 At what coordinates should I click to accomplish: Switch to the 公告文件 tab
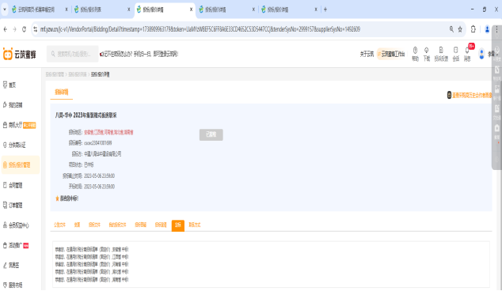[59, 225]
